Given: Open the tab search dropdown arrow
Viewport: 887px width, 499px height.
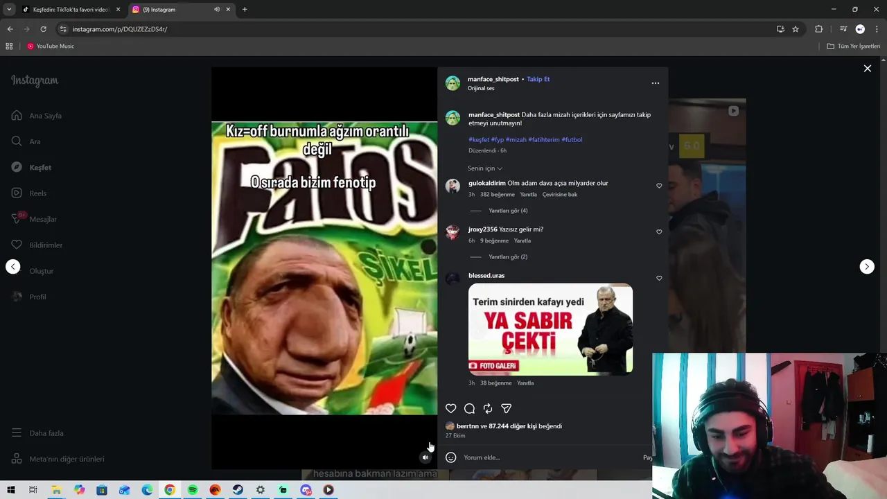Looking at the screenshot, I should 9,10.
